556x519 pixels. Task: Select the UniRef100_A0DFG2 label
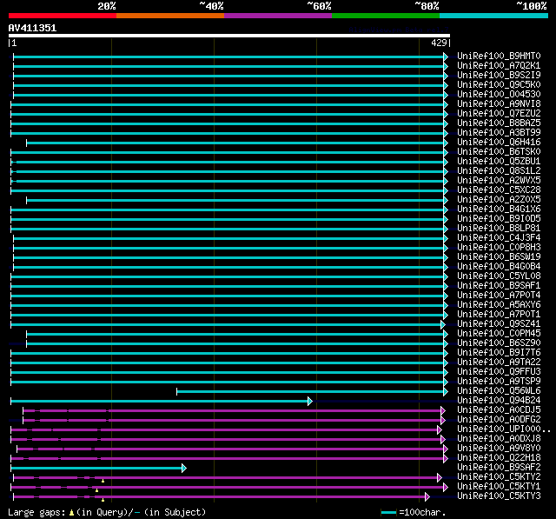pyautogui.click(x=499, y=420)
